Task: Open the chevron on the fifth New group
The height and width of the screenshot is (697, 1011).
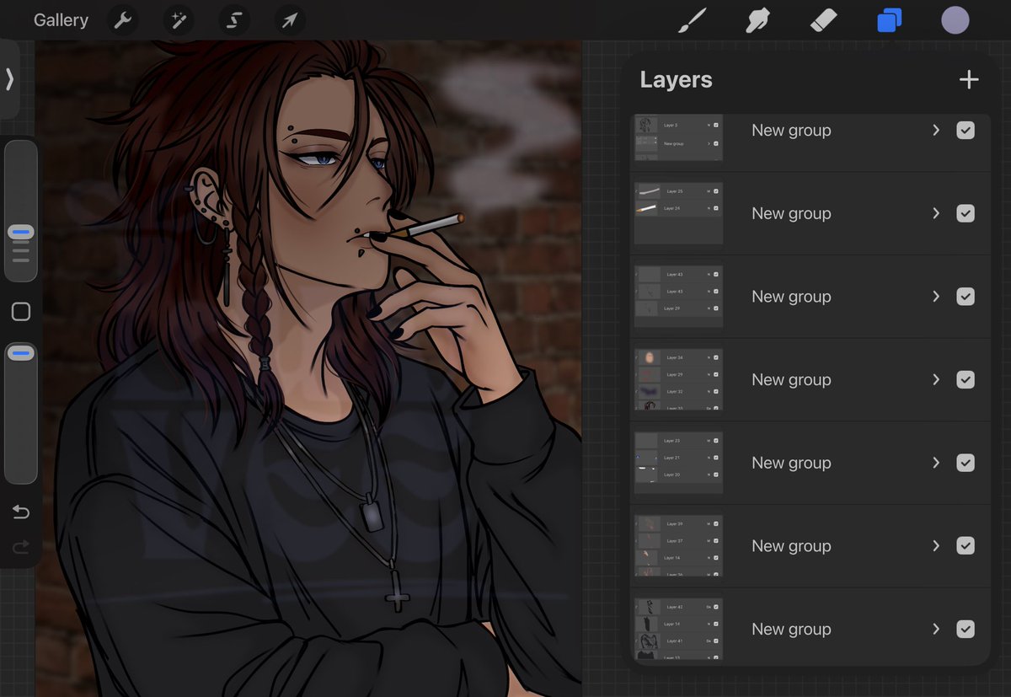Action: (935, 462)
